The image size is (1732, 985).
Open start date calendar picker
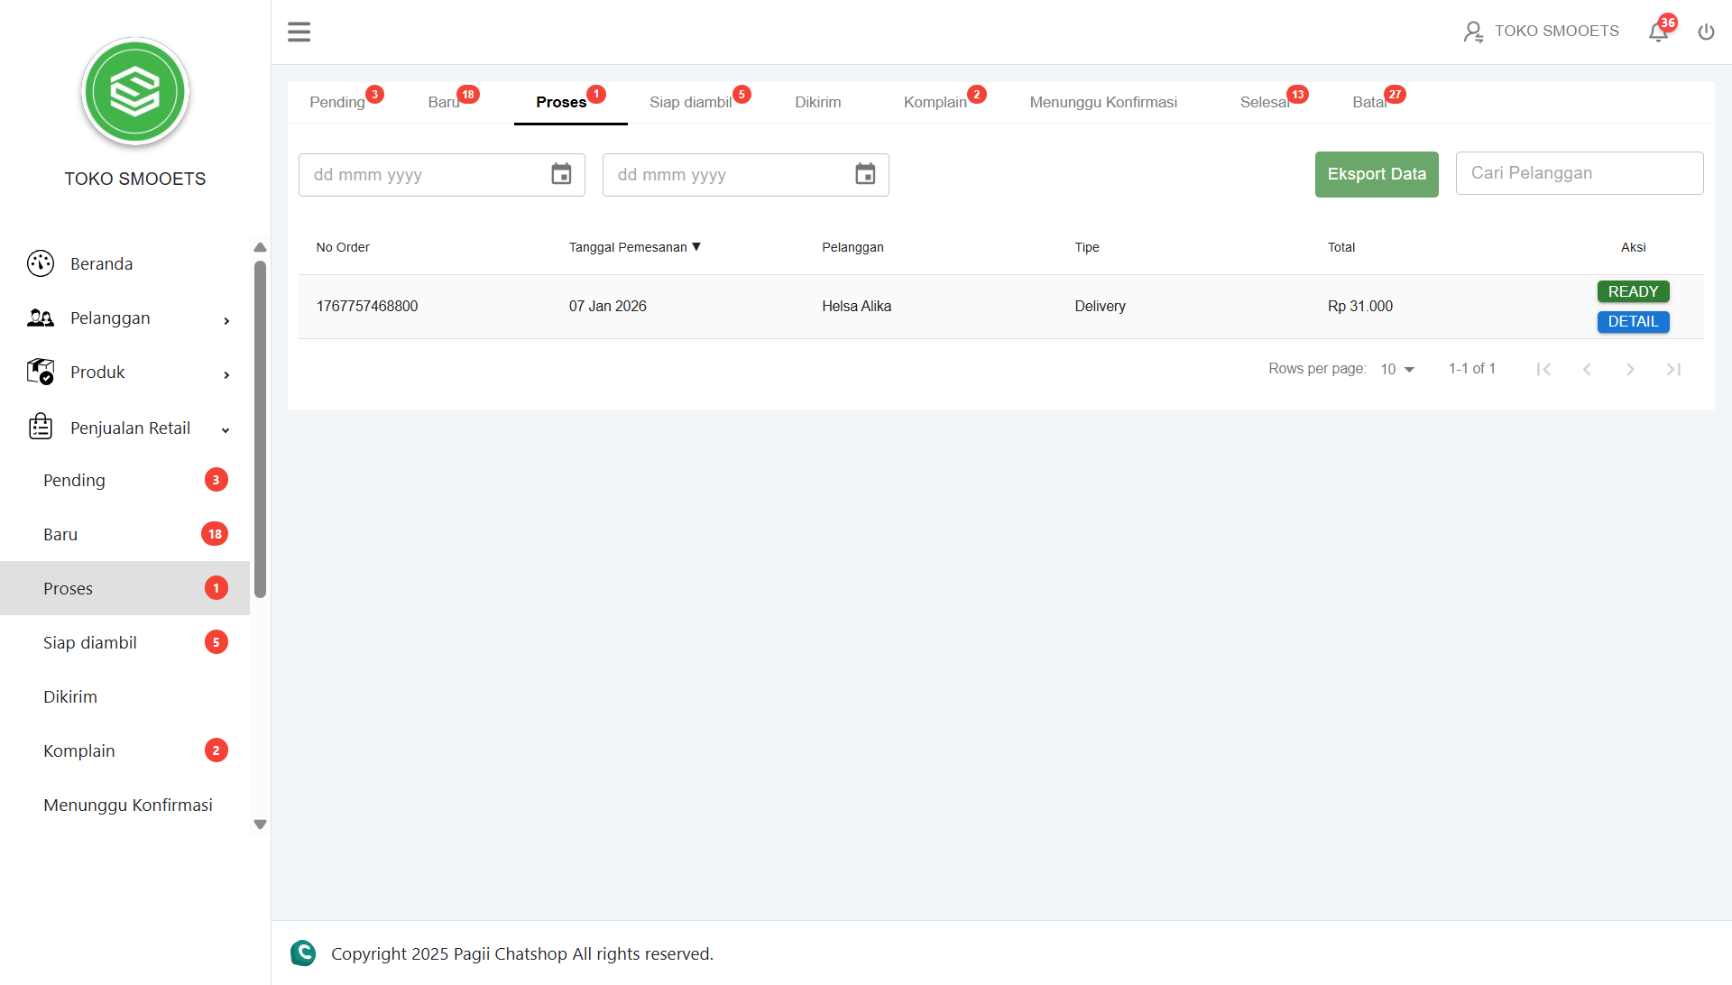[561, 174]
